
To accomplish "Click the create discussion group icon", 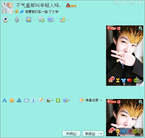I will [x=41, y=19].
